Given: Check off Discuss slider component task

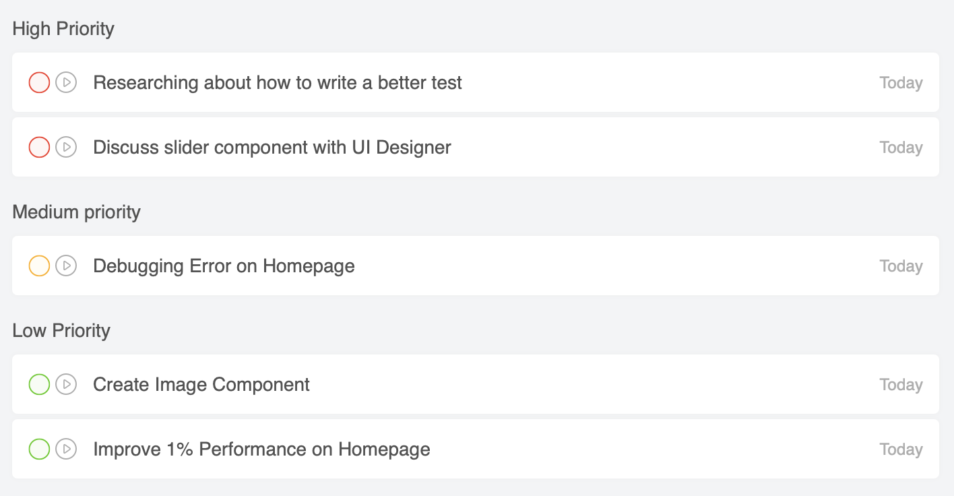Looking at the screenshot, I should [x=39, y=147].
